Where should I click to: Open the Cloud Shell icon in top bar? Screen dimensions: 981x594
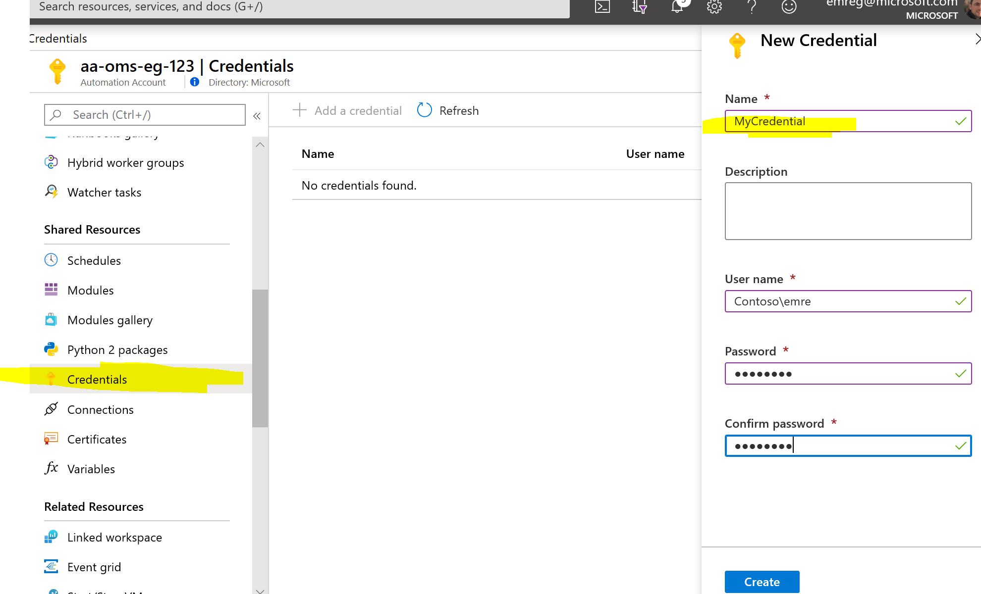tap(602, 7)
